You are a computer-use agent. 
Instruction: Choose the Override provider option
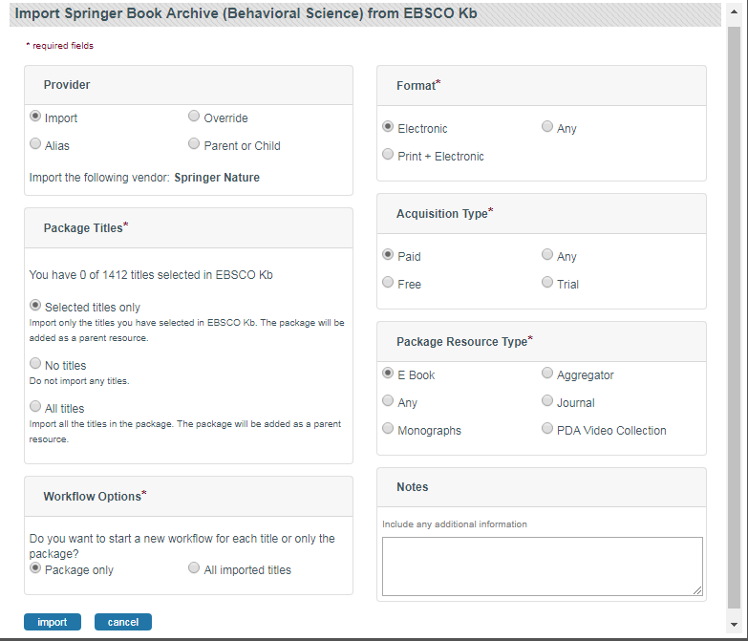[194, 116]
